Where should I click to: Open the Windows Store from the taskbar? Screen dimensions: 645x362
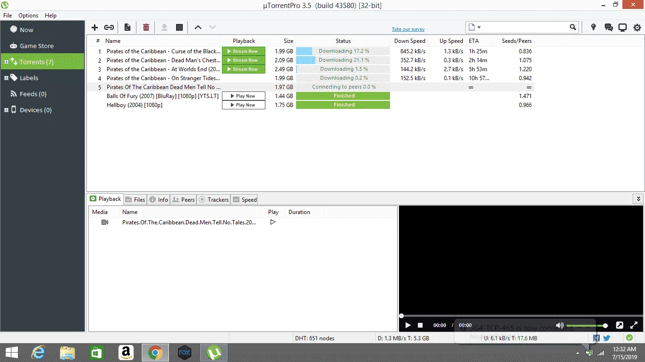[x=97, y=352]
